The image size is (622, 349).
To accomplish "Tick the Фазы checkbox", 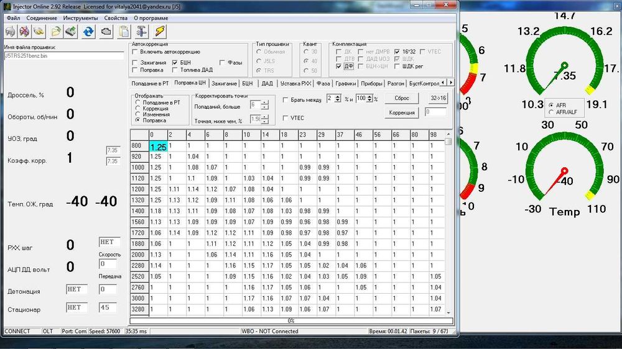I will point(223,63).
